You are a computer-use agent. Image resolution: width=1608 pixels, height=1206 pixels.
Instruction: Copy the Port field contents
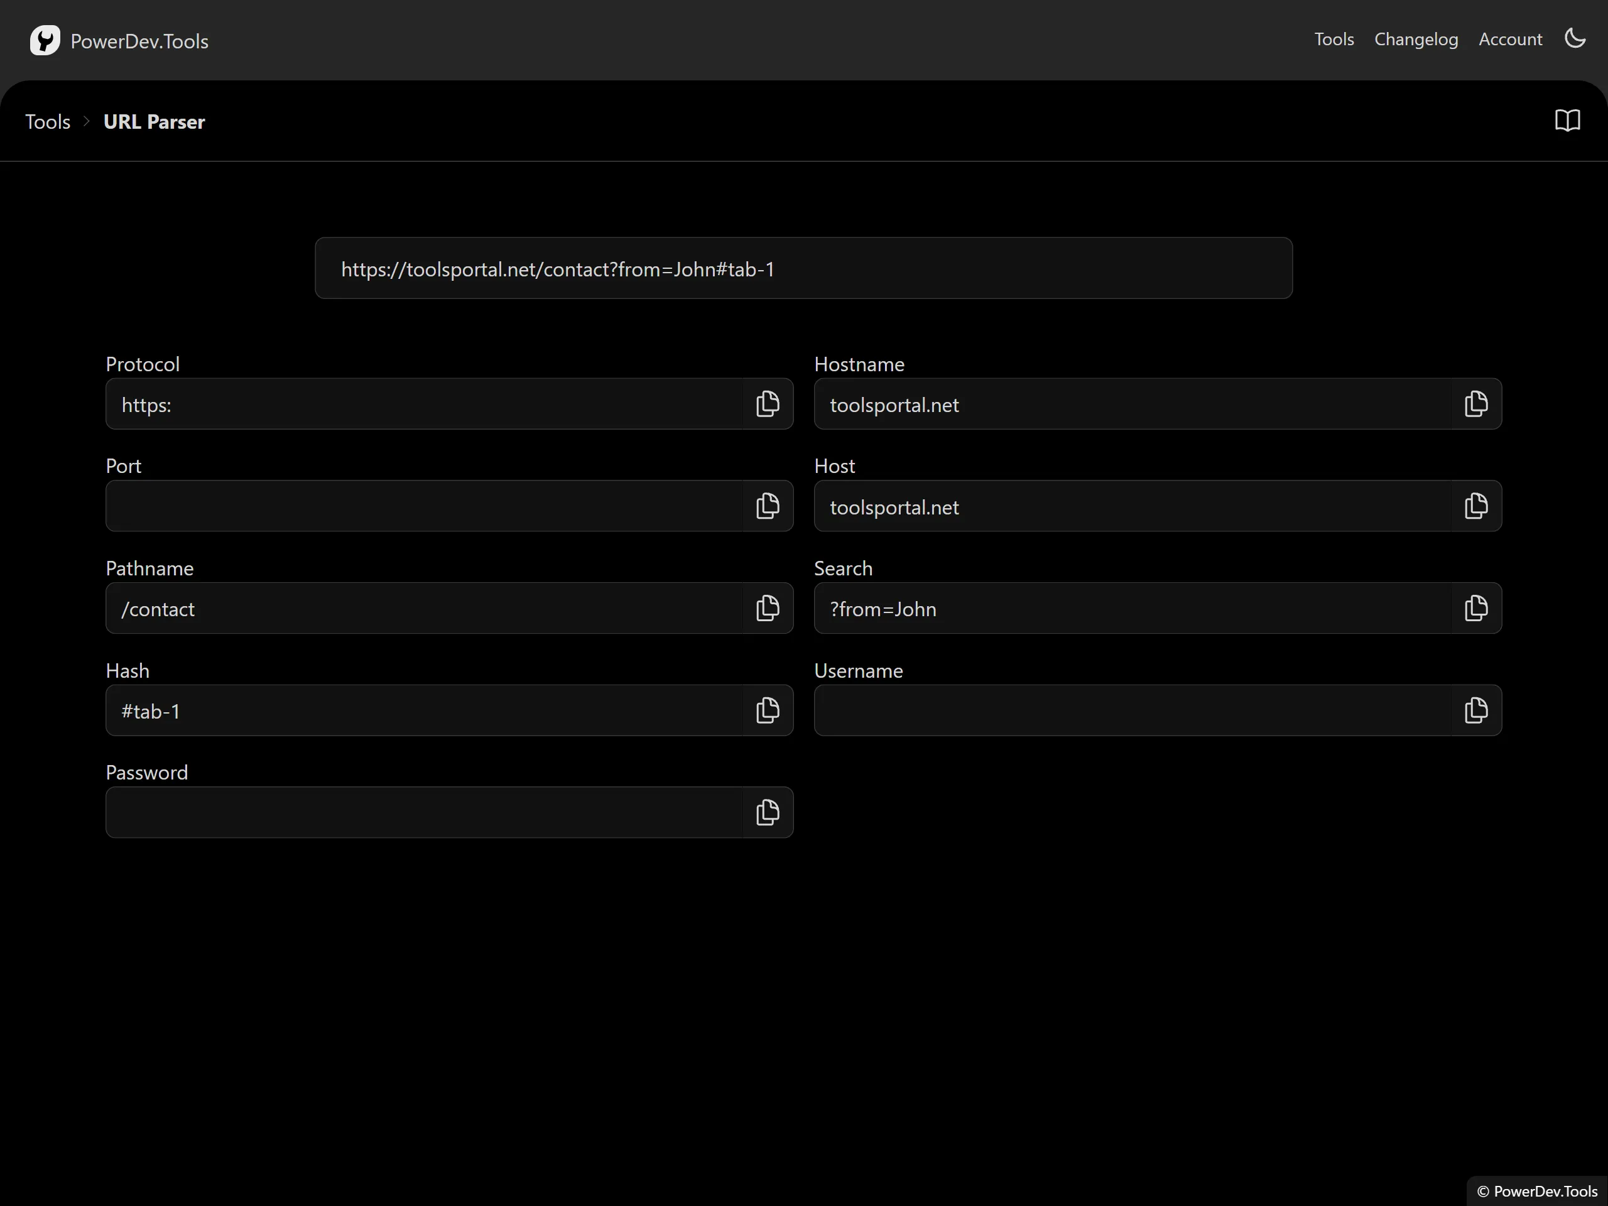[x=767, y=506]
